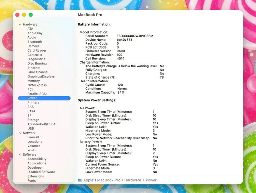The image size is (256, 193).
Task: Minimize the window with the yellow button
Action: [x=24, y=15]
